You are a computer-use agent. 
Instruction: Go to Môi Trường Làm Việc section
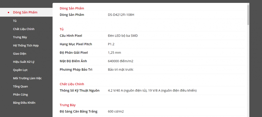point(27,78)
